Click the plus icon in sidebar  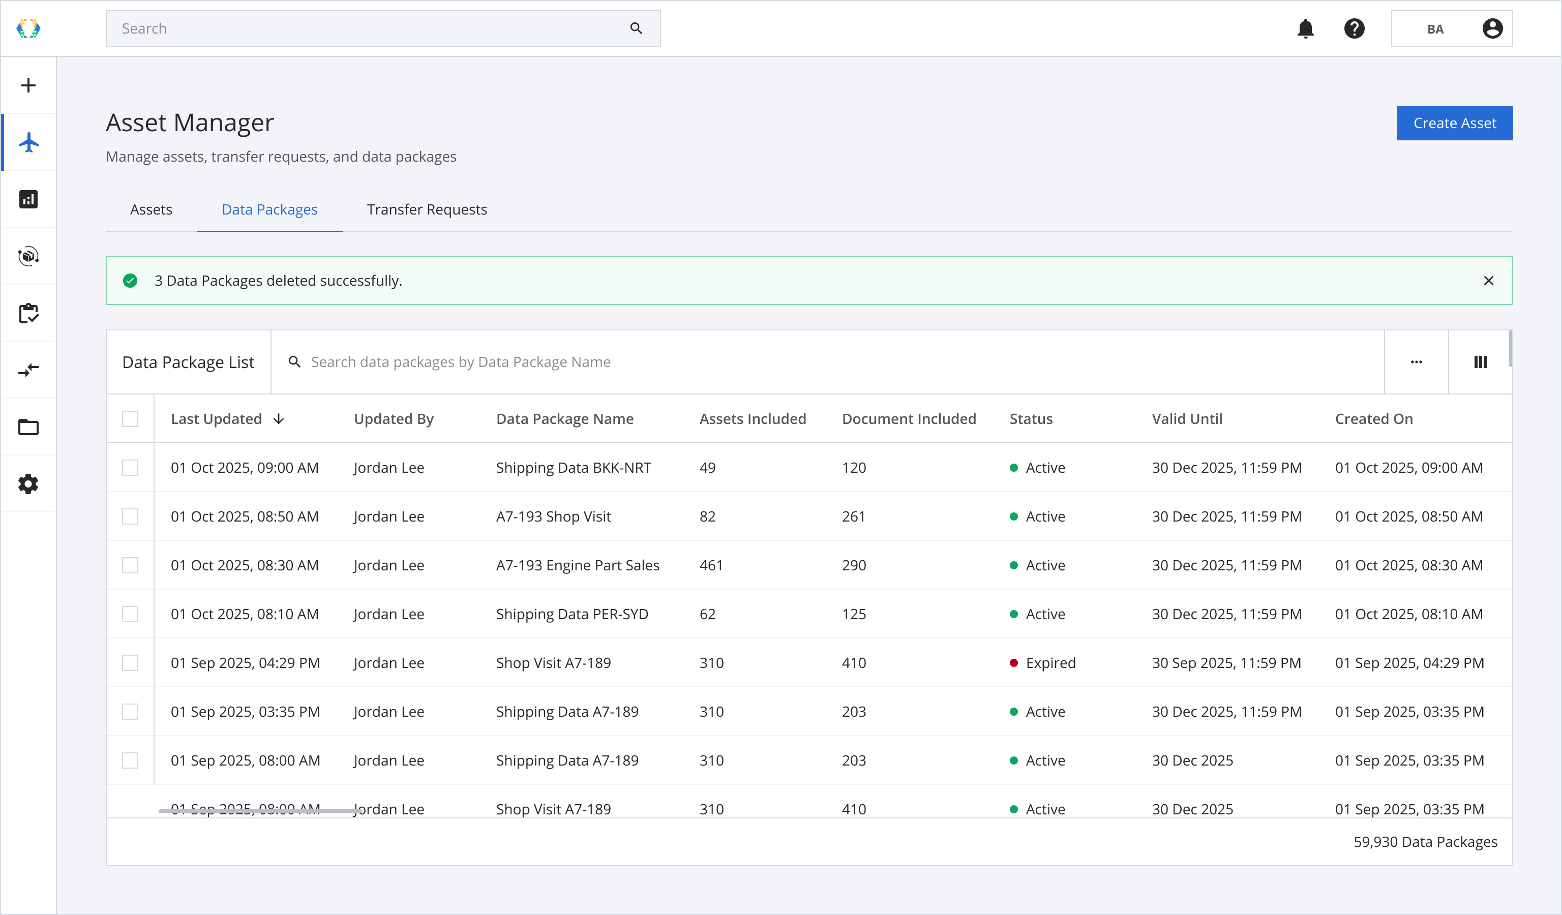pyautogui.click(x=28, y=85)
